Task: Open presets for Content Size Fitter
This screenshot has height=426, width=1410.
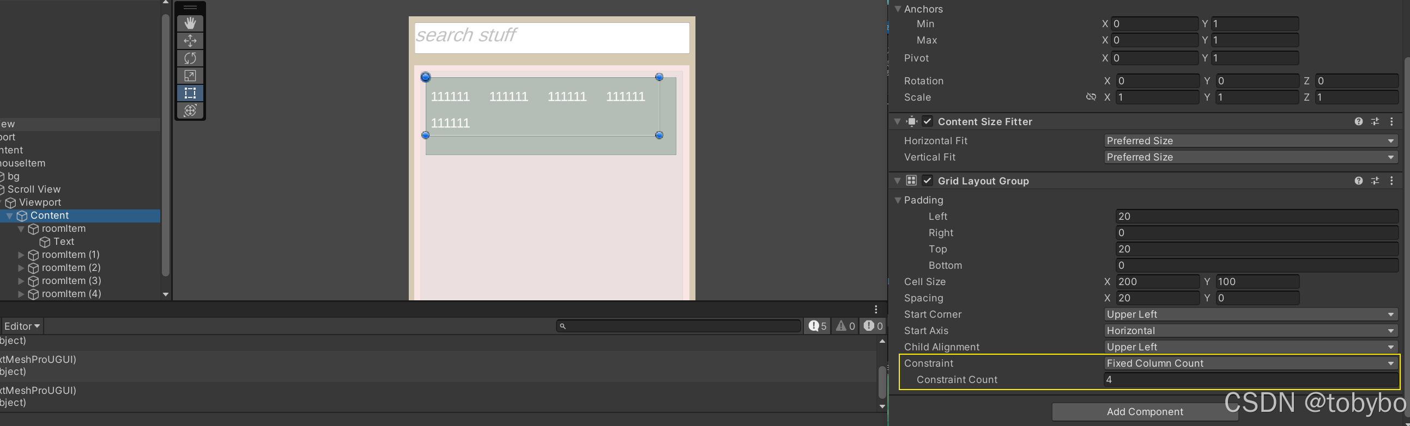Action: [x=1375, y=122]
